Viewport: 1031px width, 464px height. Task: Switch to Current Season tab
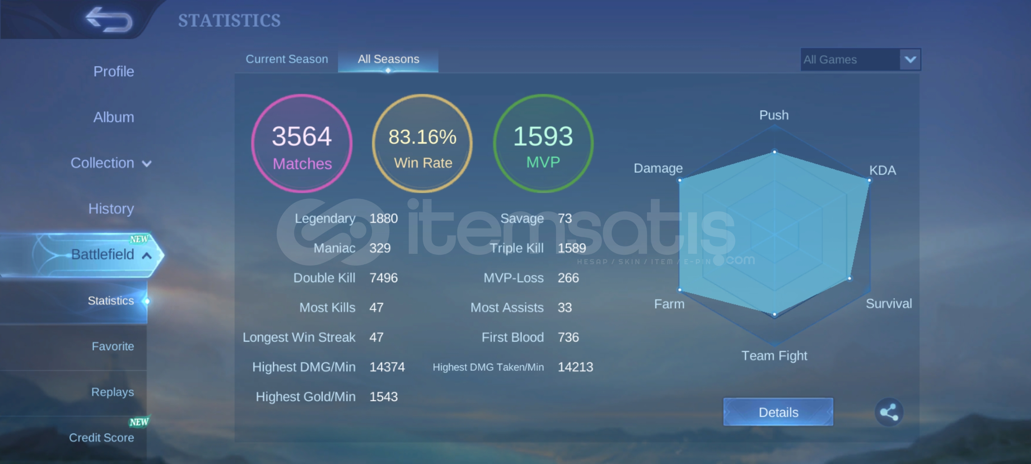287,59
